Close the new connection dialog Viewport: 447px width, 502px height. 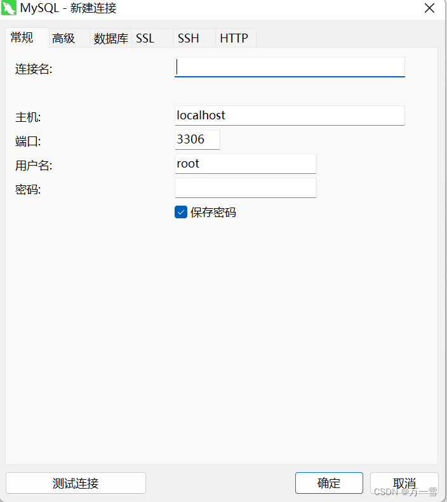coord(429,8)
